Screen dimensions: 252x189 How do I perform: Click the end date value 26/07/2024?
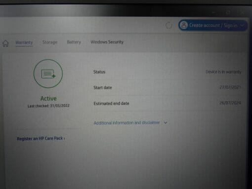click(230, 103)
